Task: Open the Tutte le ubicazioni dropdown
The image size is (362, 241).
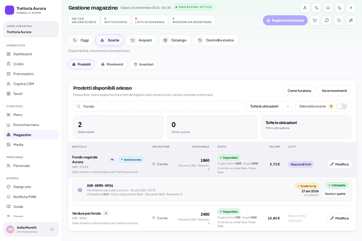Action: point(270,106)
